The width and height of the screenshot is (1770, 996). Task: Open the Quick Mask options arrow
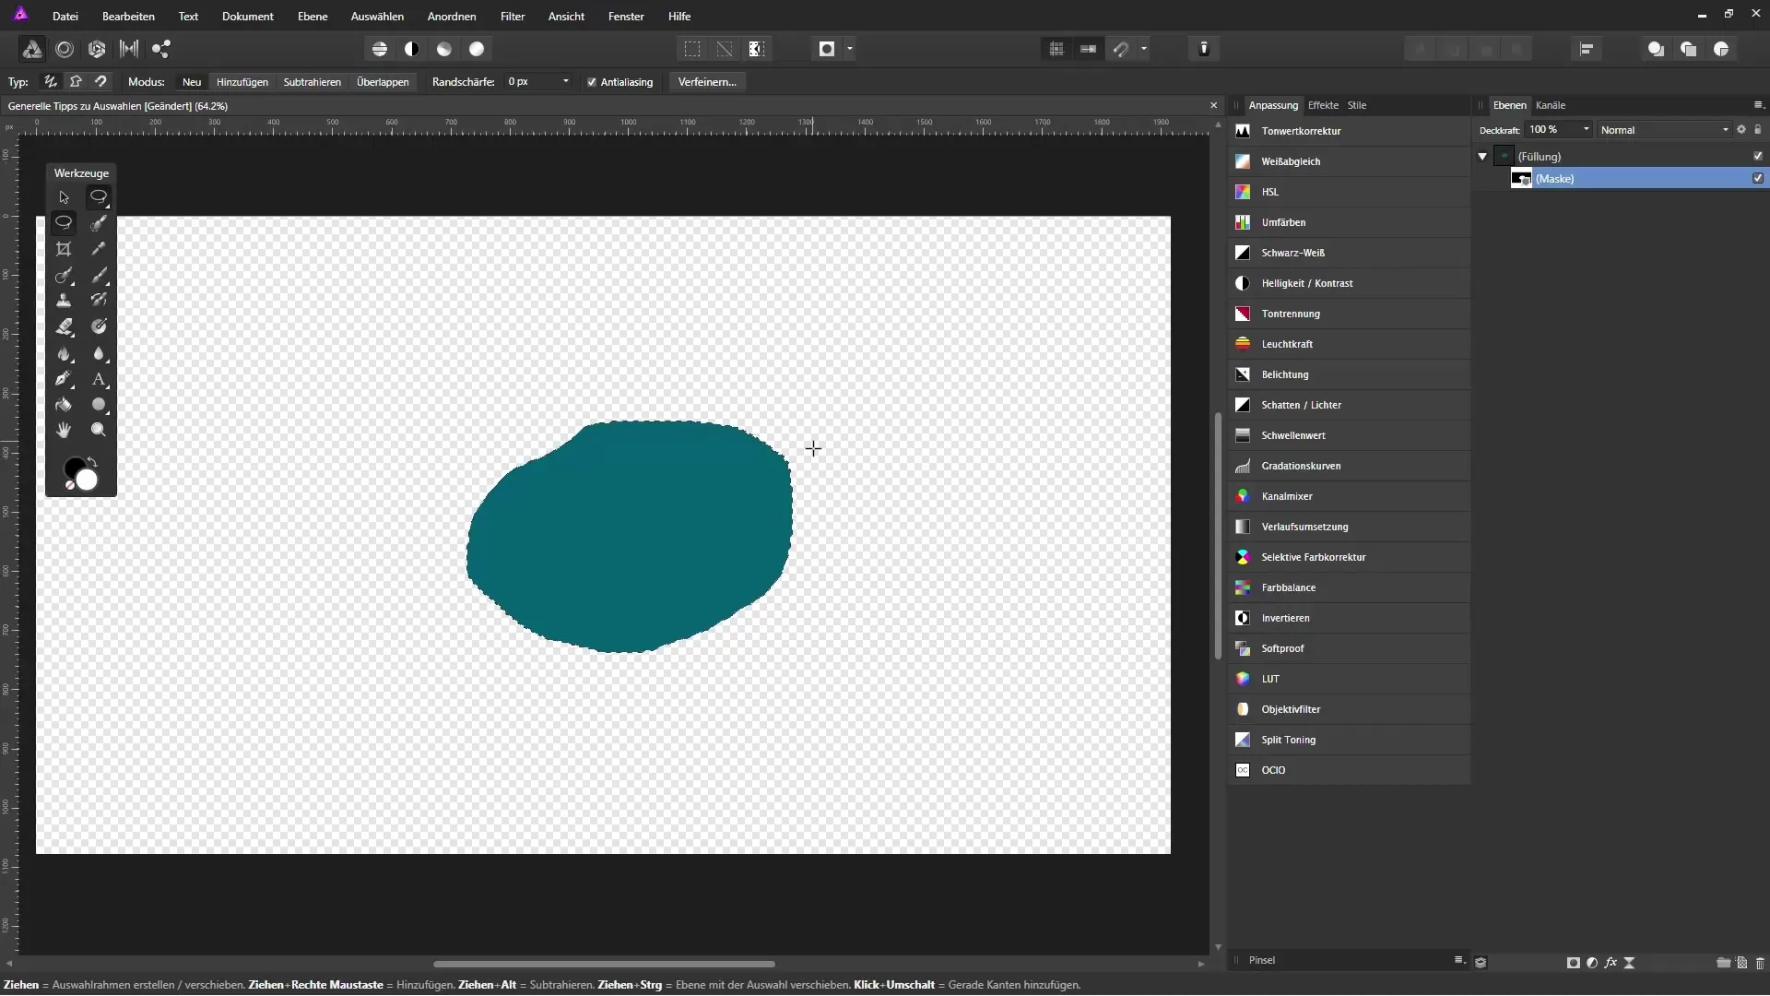[850, 49]
